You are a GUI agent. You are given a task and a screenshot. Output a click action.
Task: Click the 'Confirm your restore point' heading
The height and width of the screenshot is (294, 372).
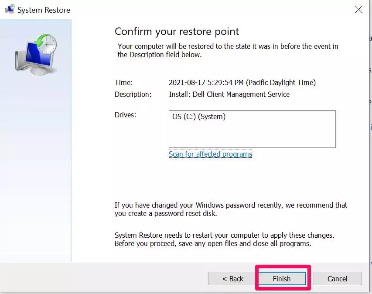(177, 31)
